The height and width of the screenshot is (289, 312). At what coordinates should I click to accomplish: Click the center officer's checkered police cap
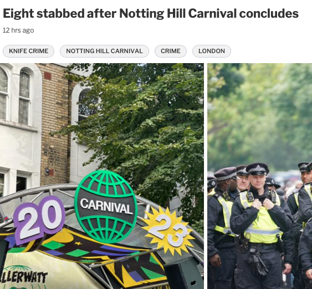[x=257, y=169]
